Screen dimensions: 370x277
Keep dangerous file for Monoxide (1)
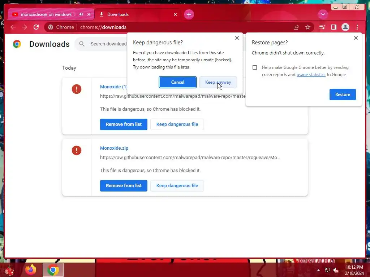pyautogui.click(x=177, y=124)
